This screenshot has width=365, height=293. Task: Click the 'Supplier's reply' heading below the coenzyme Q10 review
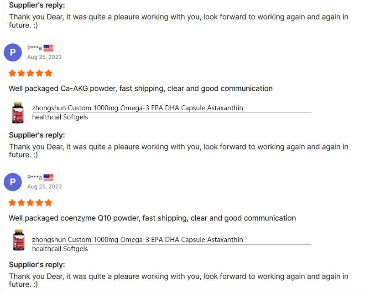coord(37,264)
